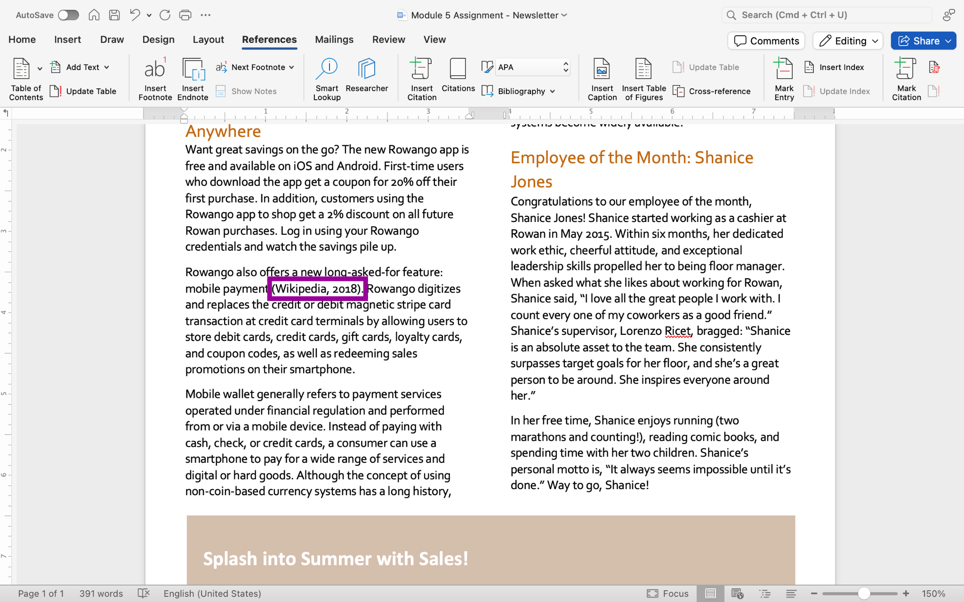Click the Page 1 of 1 indicator
964x602 pixels.
(41, 594)
